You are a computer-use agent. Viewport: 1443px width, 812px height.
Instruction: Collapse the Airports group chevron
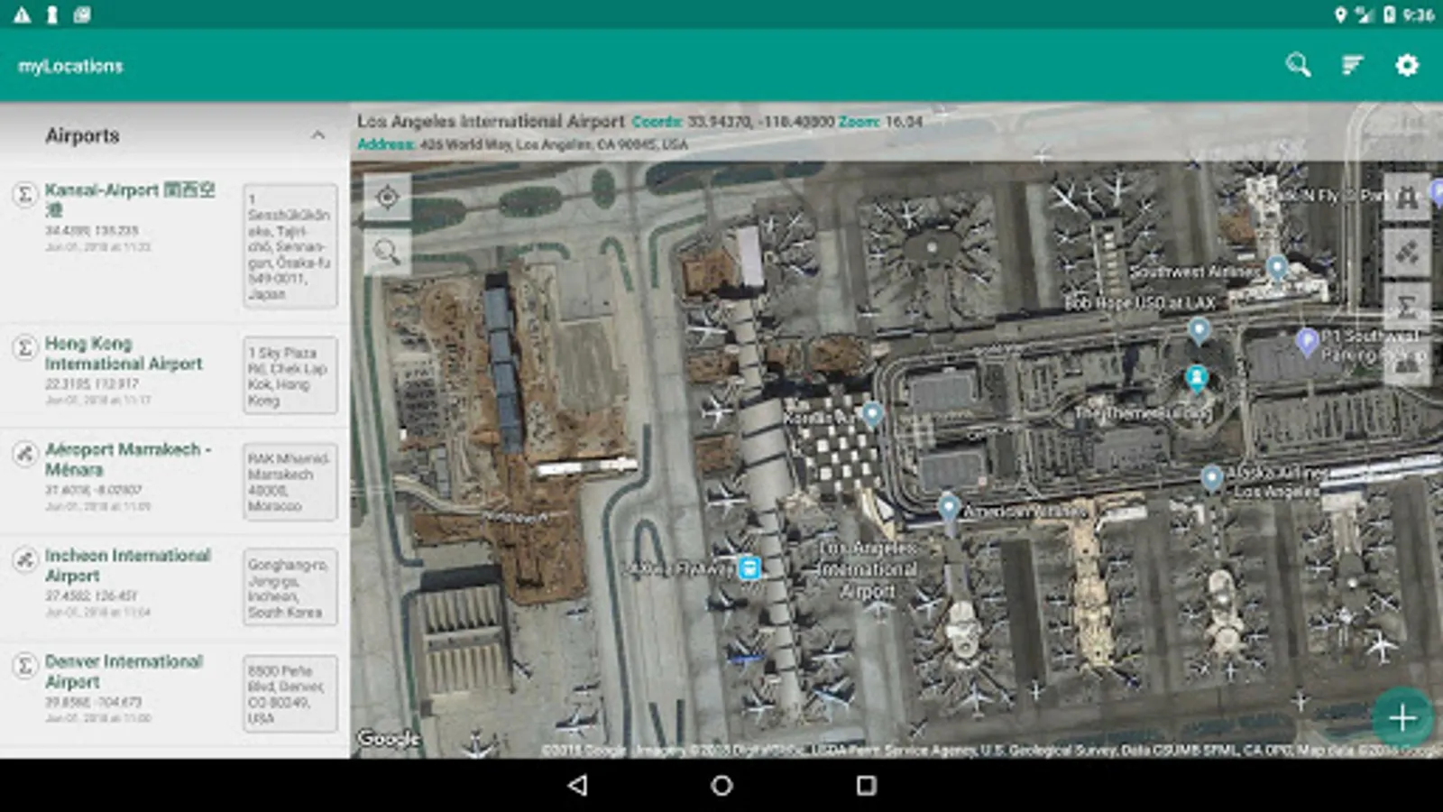[x=317, y=135]
